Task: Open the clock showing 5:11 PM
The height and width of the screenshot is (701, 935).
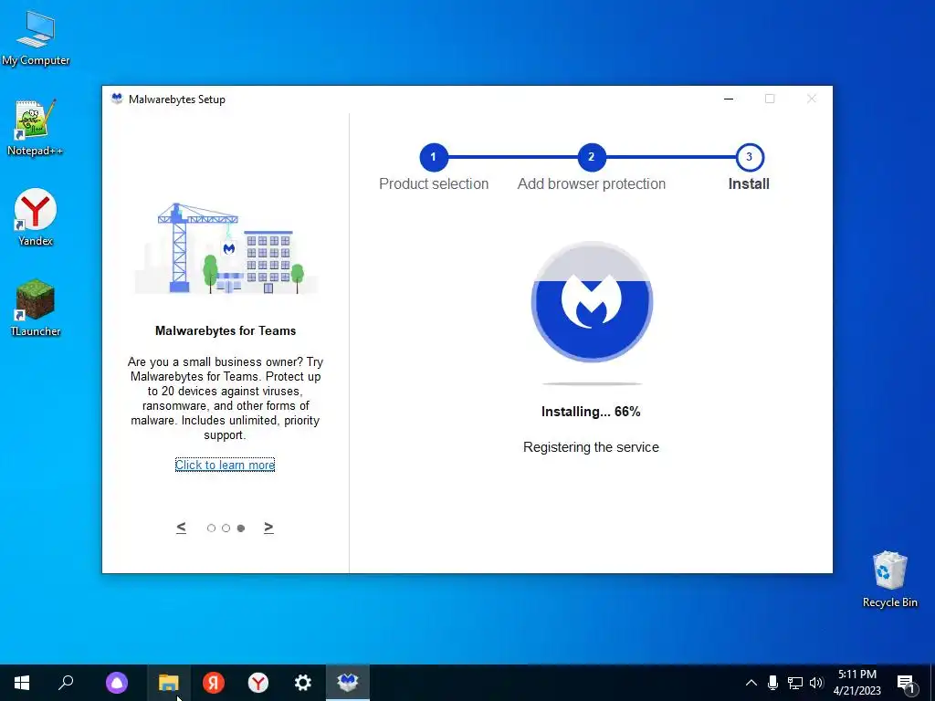Action: click(x=856, y=683)
